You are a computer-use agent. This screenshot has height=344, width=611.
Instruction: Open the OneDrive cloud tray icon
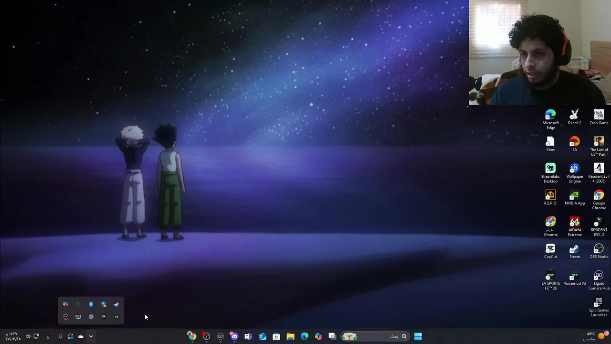(x=81, y=336)
